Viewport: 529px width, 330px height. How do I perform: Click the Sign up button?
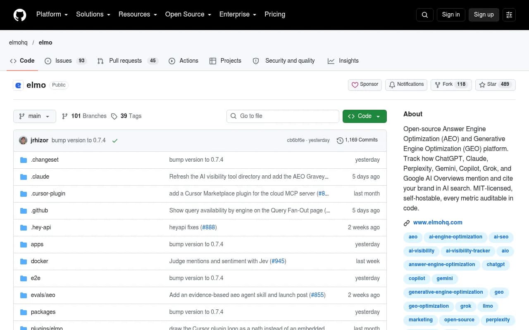click(x=484, y=15)
